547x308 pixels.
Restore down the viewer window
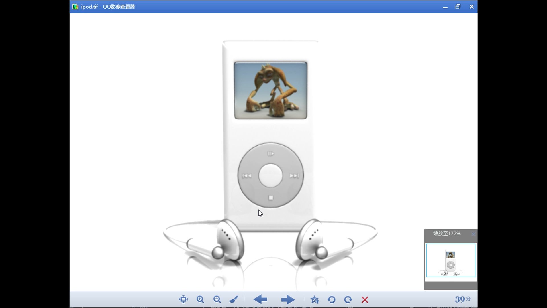(458, 6)
